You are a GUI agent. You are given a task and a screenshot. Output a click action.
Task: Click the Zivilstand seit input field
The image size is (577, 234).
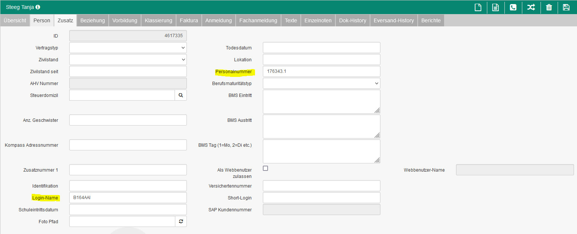(x=128, y=71)
